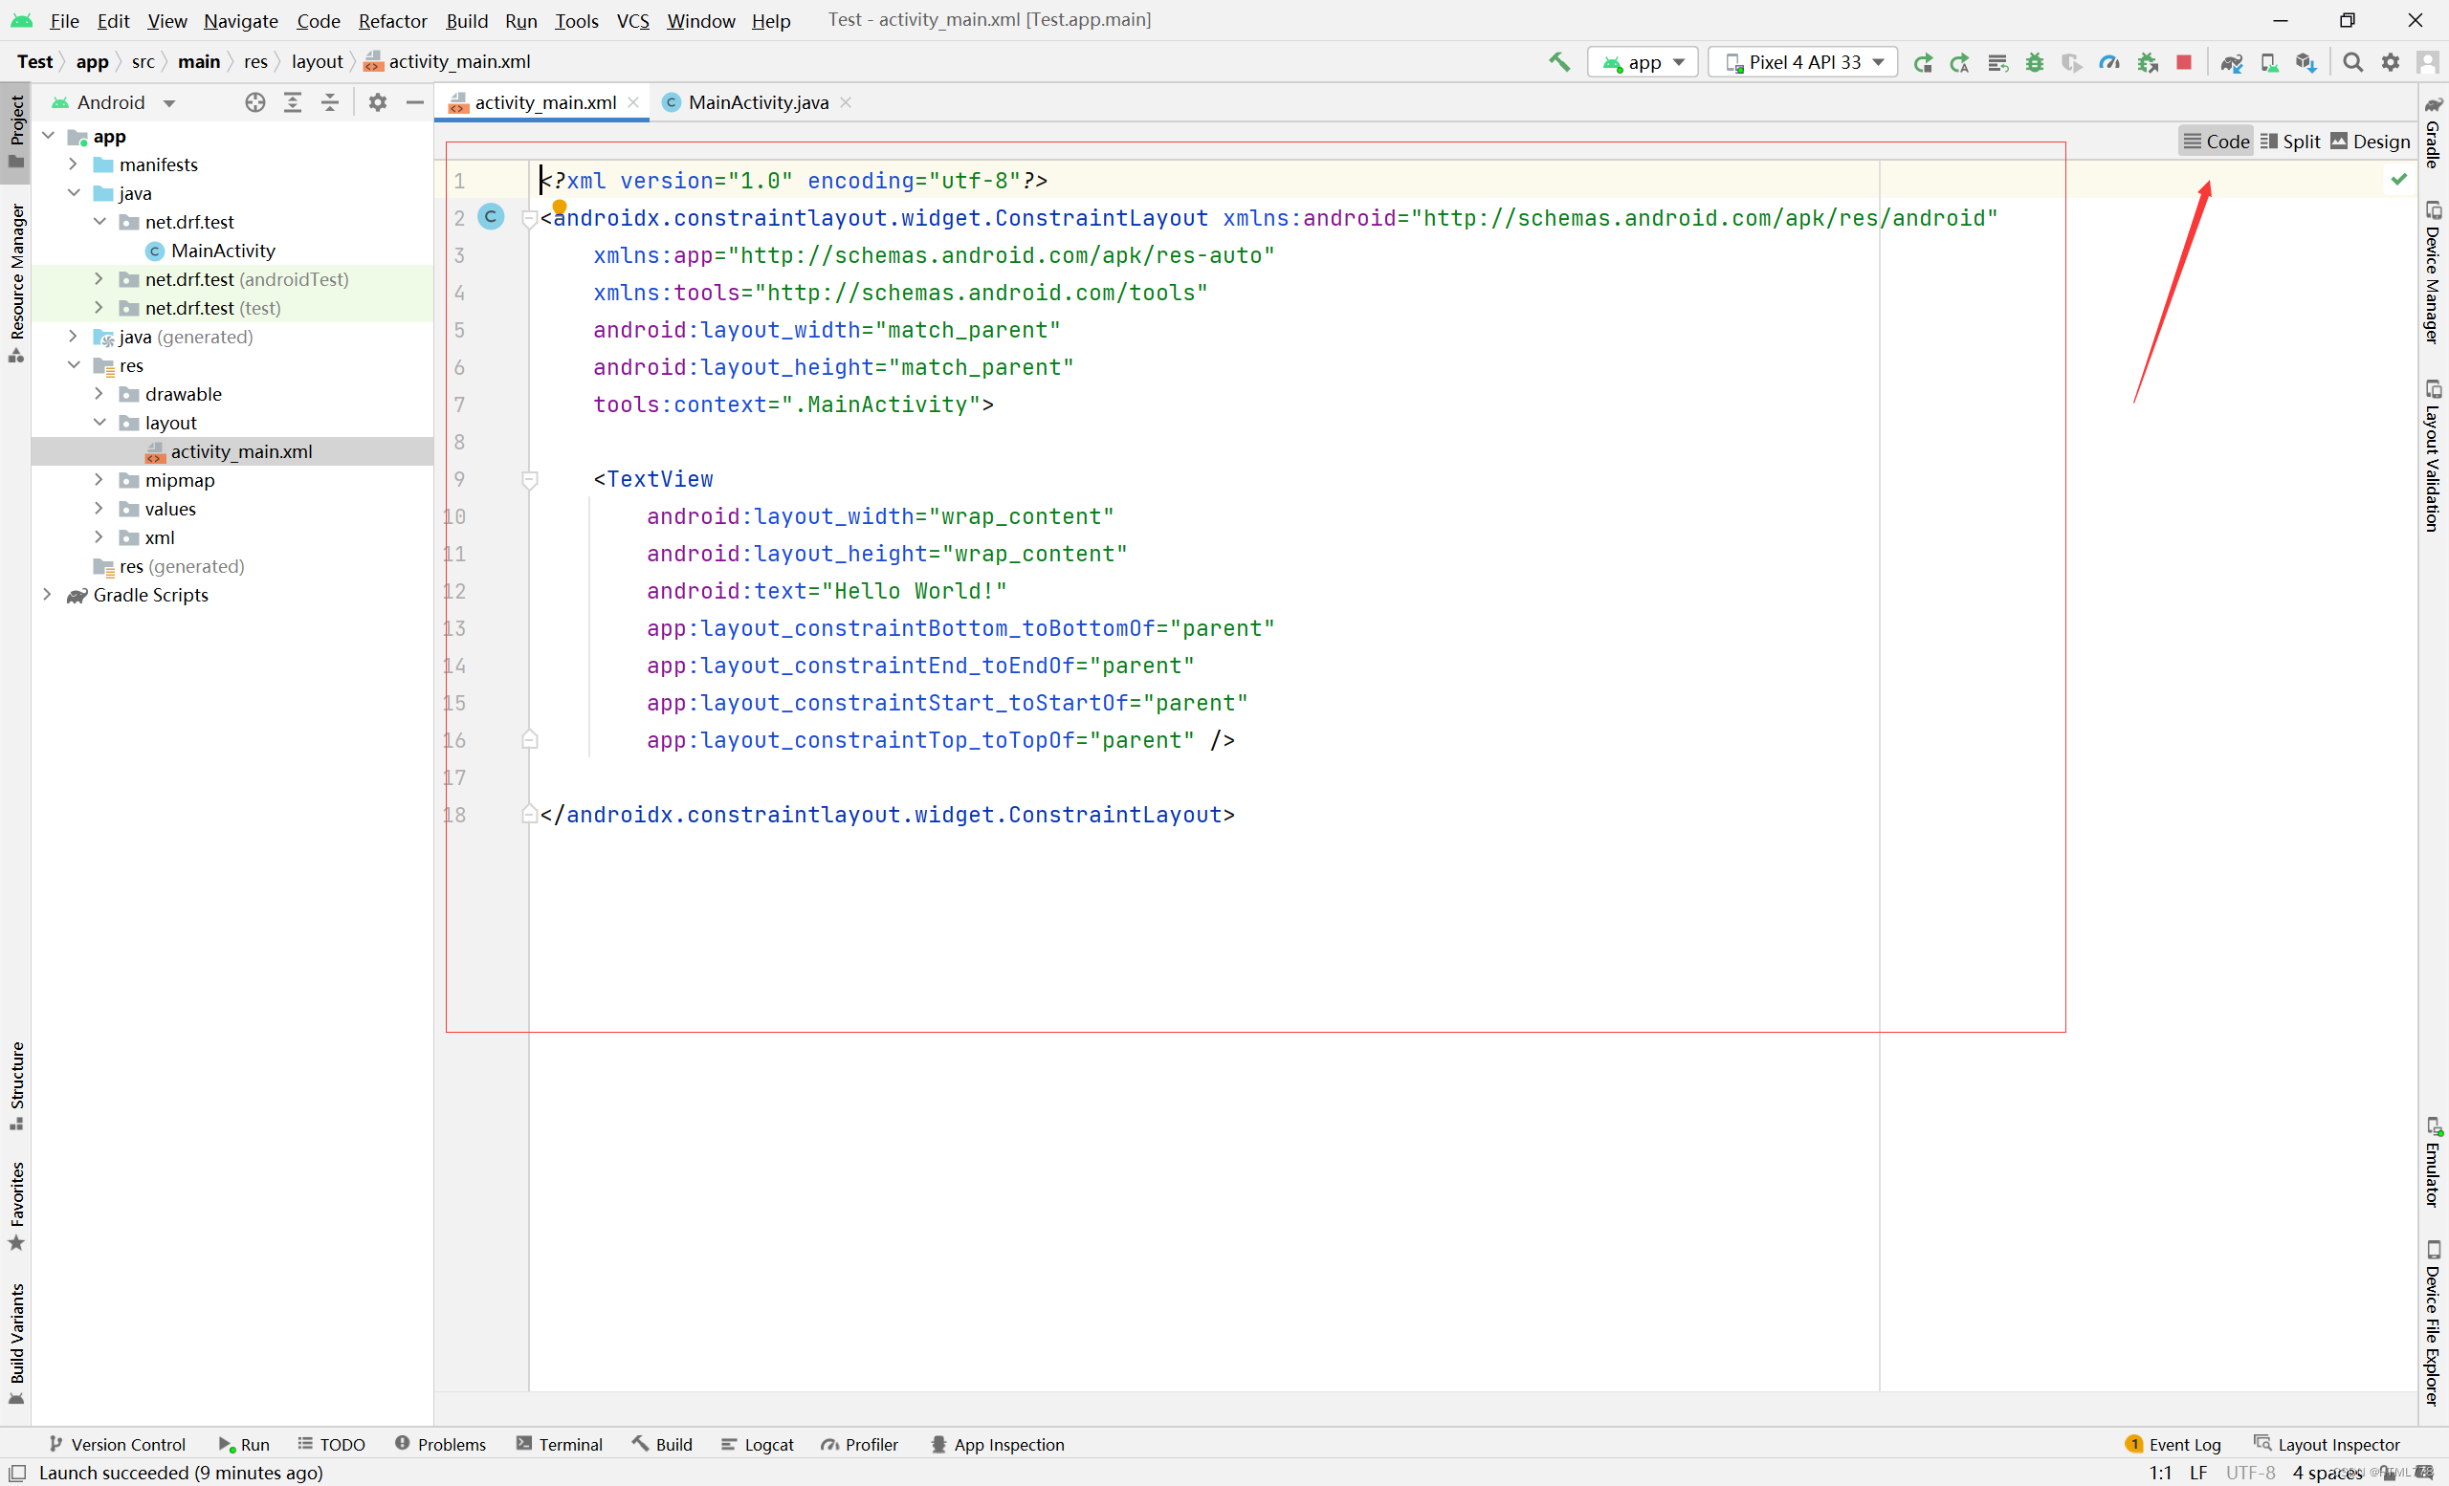
Task: Click the green inspection checkmark icon
Action: [2398, 180]
